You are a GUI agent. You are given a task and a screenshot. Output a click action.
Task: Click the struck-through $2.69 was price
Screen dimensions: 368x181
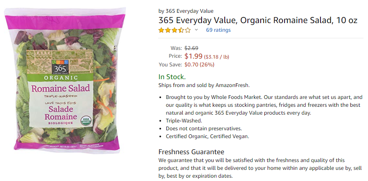(x=191, y=48)
